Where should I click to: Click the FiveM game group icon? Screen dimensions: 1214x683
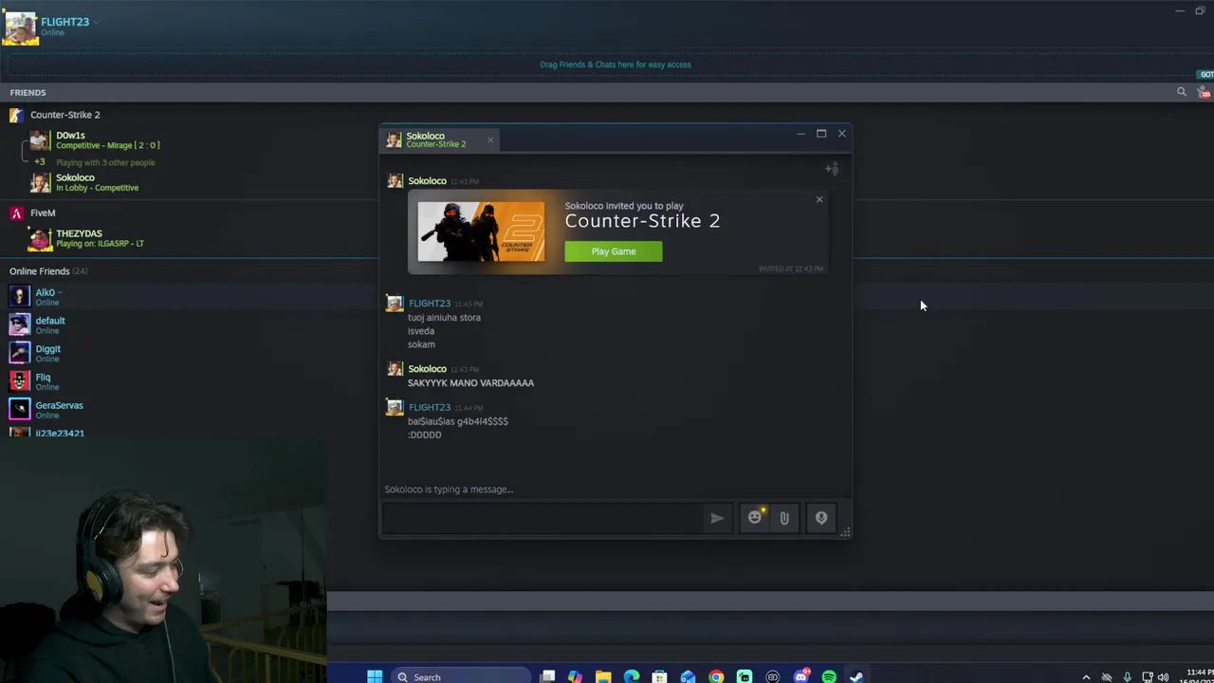point(16,213)
